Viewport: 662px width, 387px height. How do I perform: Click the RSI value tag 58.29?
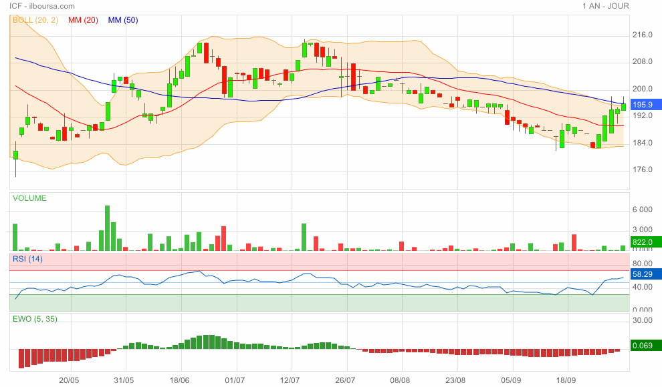pyautogui.click(x=645, y=274)
